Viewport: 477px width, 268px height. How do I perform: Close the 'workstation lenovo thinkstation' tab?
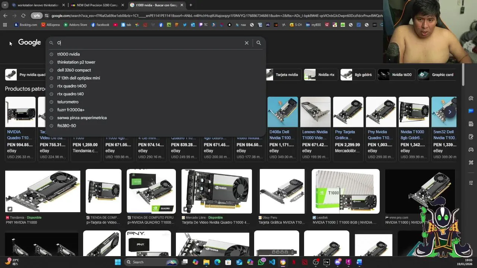tap(63, 5)
